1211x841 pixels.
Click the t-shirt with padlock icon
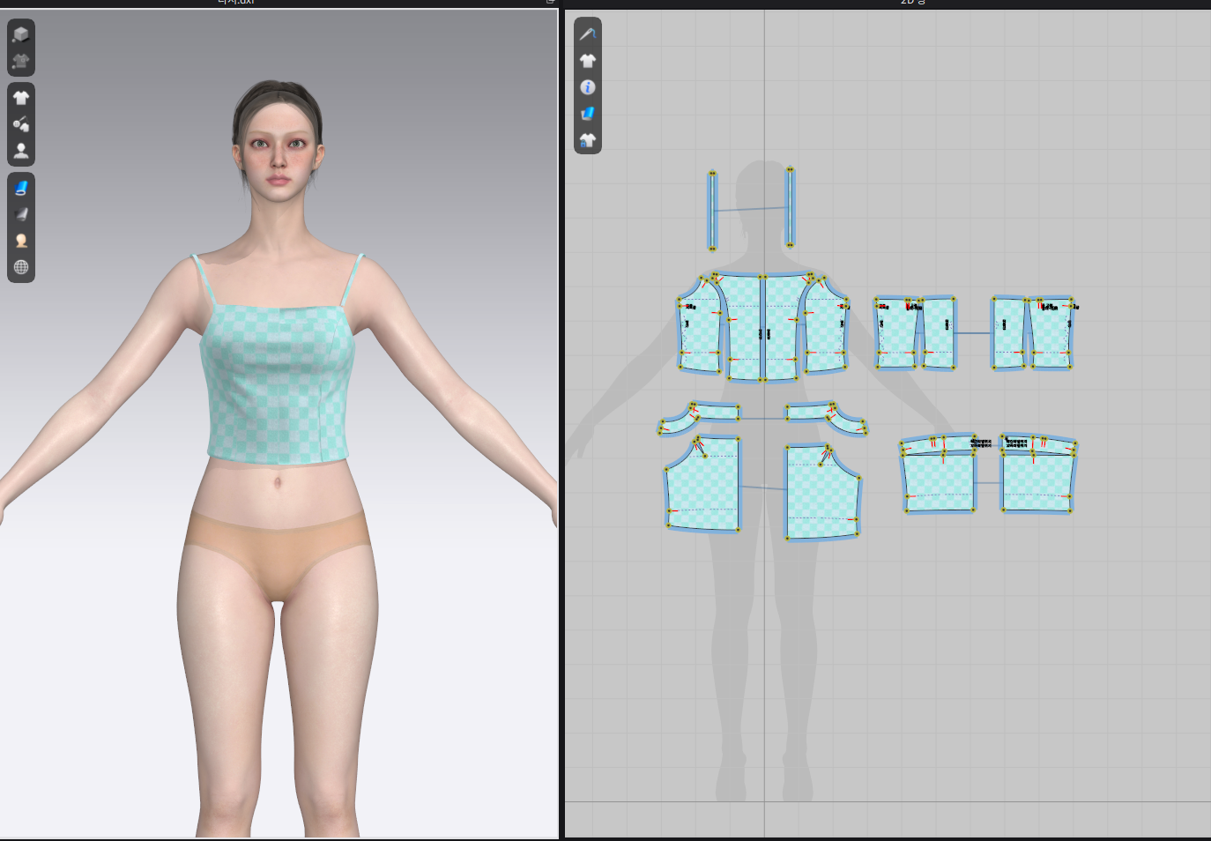(x=588, y=140)
